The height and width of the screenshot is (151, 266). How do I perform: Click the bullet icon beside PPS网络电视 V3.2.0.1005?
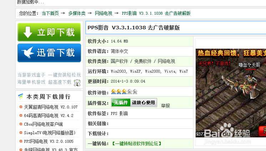21,141
